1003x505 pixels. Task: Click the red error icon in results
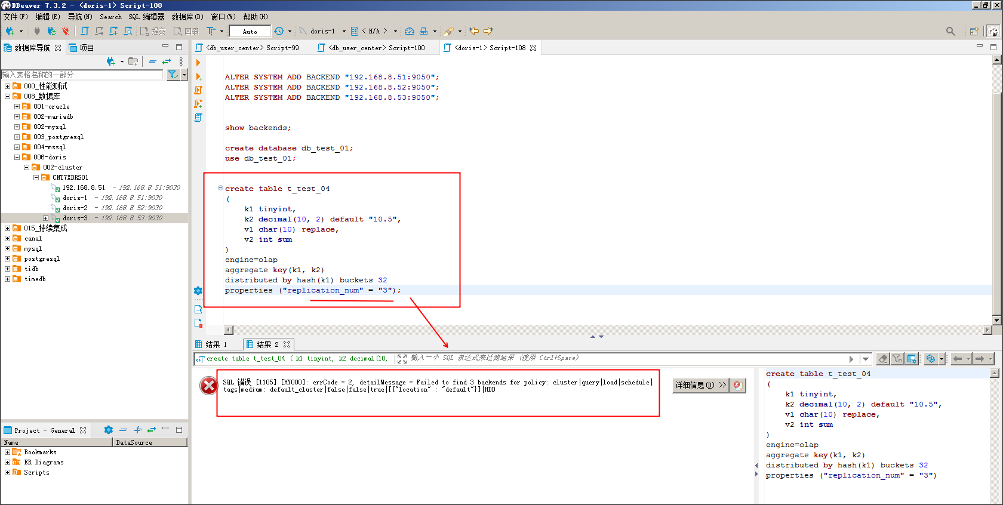[x=209, y=386]
